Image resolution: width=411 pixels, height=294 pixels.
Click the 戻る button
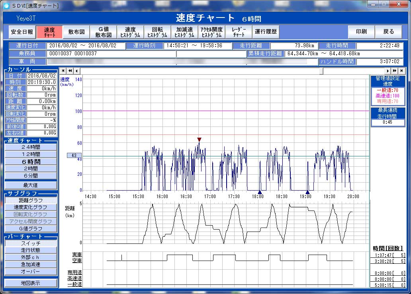pyautogui.click(x=389, y=32)
